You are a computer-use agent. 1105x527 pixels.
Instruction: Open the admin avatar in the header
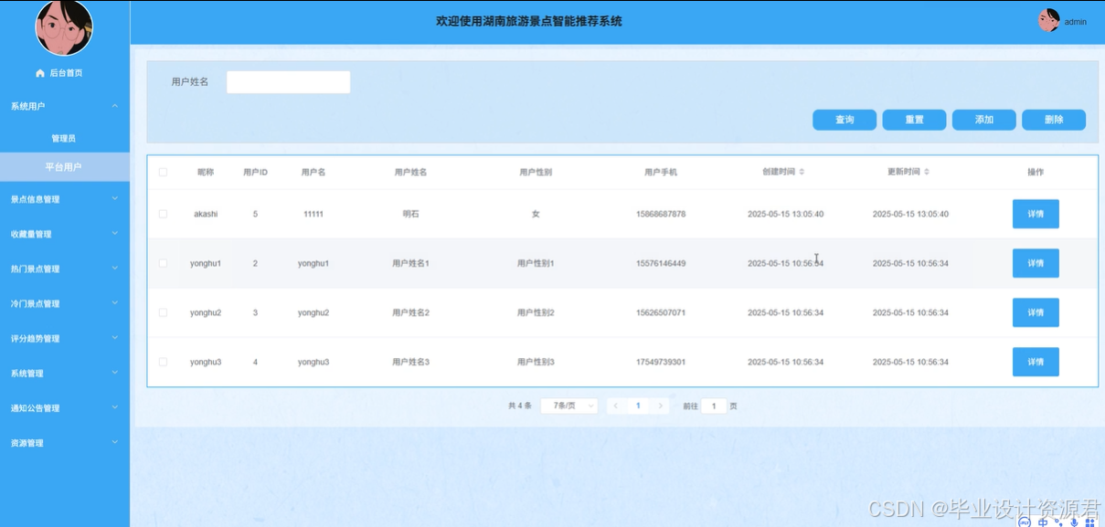pos(1048,21)
